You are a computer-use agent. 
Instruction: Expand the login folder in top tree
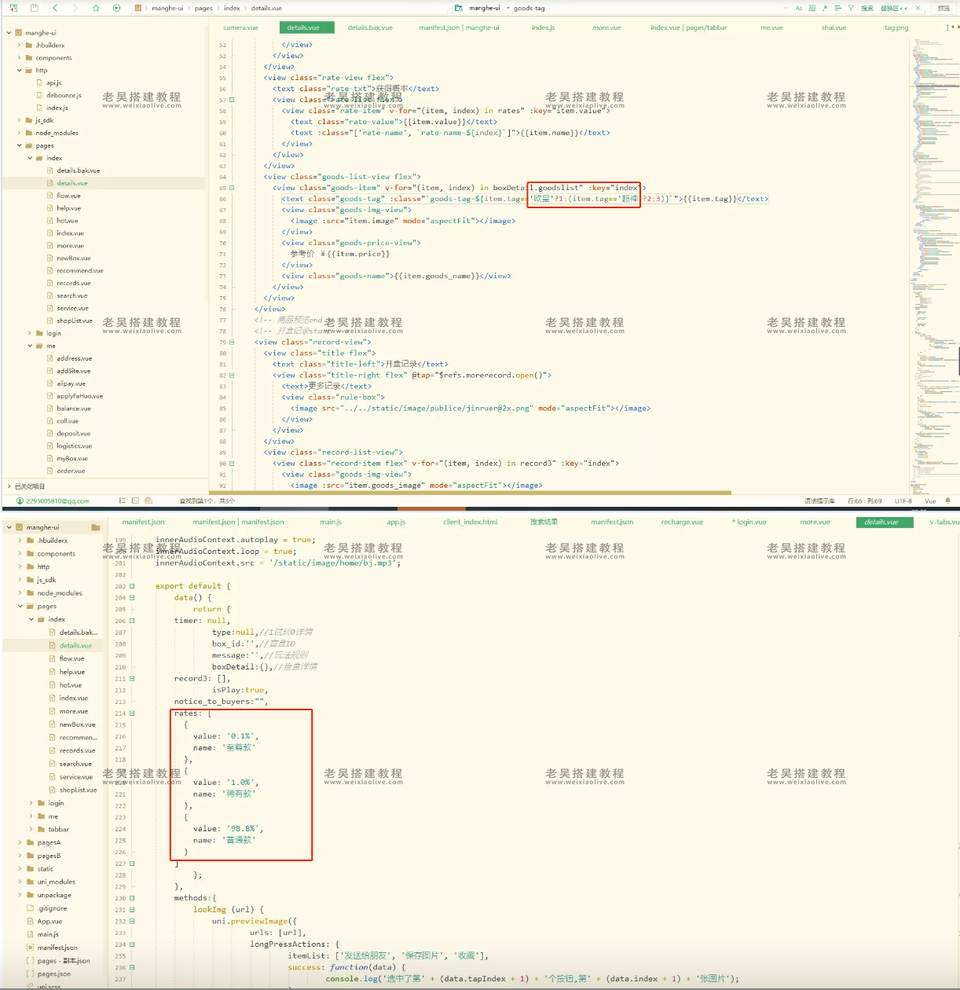30,333
